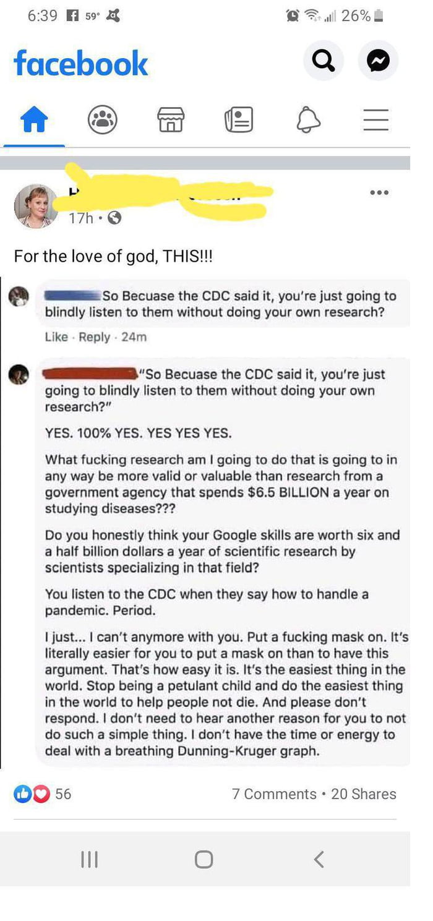Open Facebook search
The height and width of the screenshot is (921, 433).
pos(323,60)
